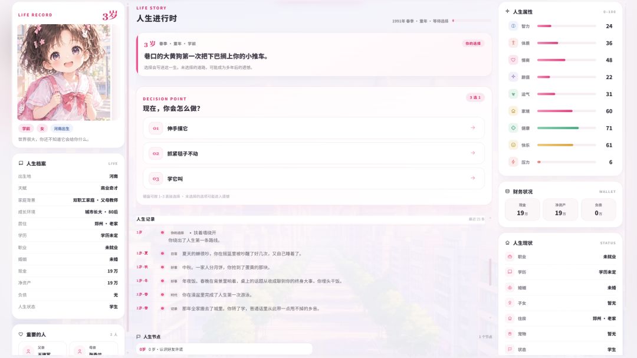Click the 家境 house icon
Viewport: 637px width, 358px height.
[x=513, y=111]
